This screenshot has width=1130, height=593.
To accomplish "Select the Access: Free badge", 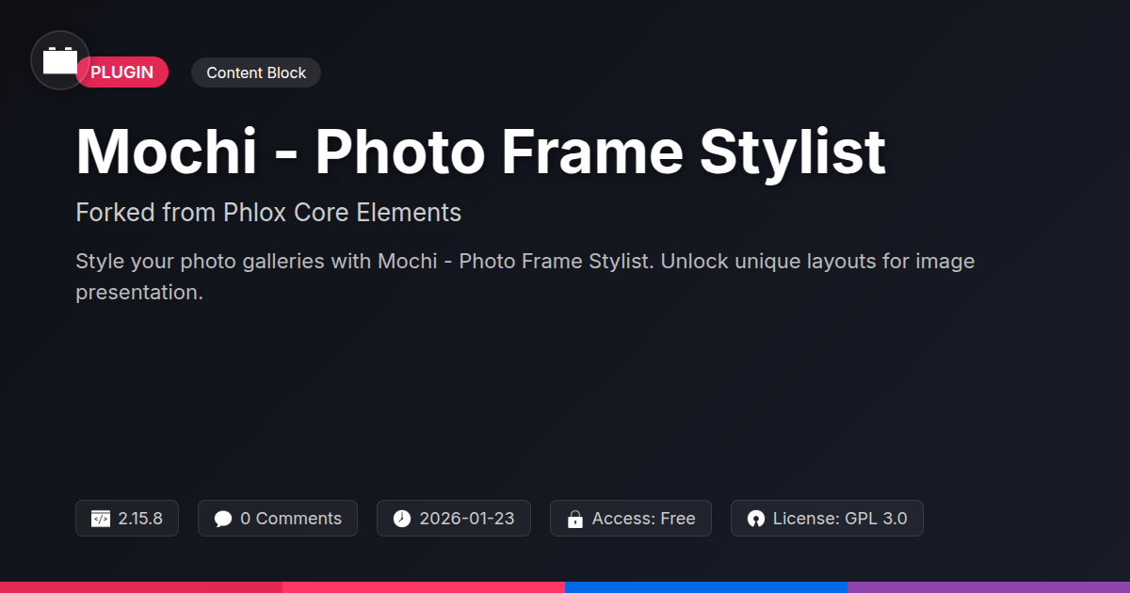I will point(631,519).
